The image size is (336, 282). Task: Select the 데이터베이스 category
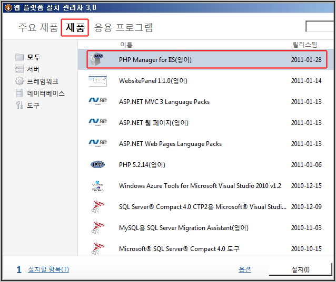[46, 93]
